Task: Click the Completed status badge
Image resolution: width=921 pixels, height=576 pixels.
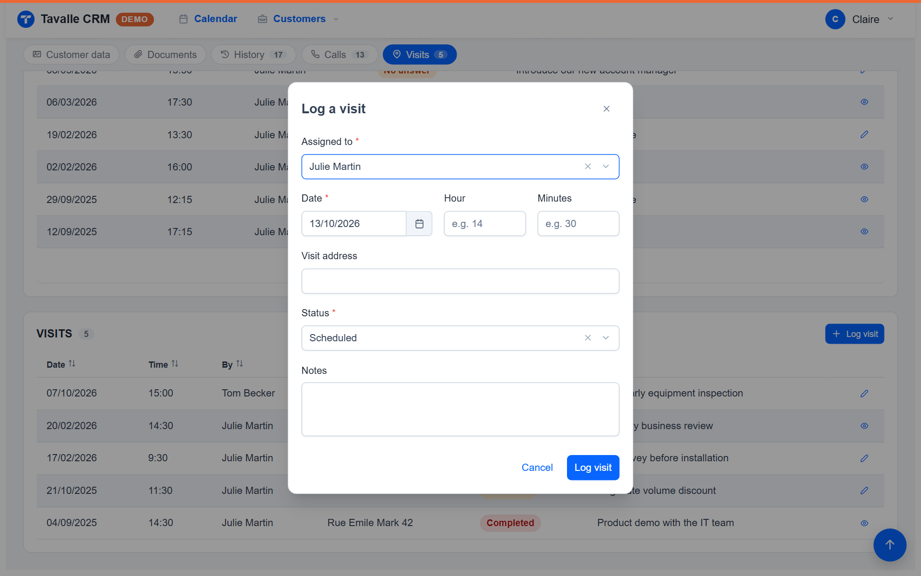Action: click(510, 523)
